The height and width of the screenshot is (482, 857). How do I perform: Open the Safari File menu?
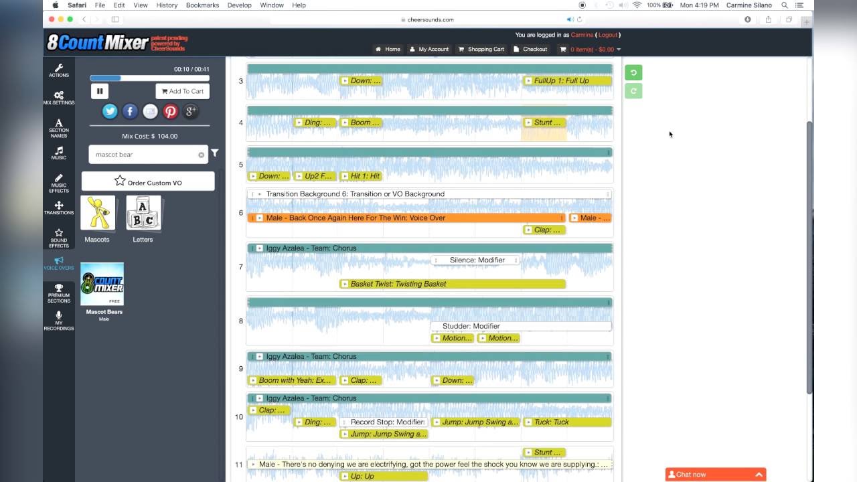[x=100, y=5]
